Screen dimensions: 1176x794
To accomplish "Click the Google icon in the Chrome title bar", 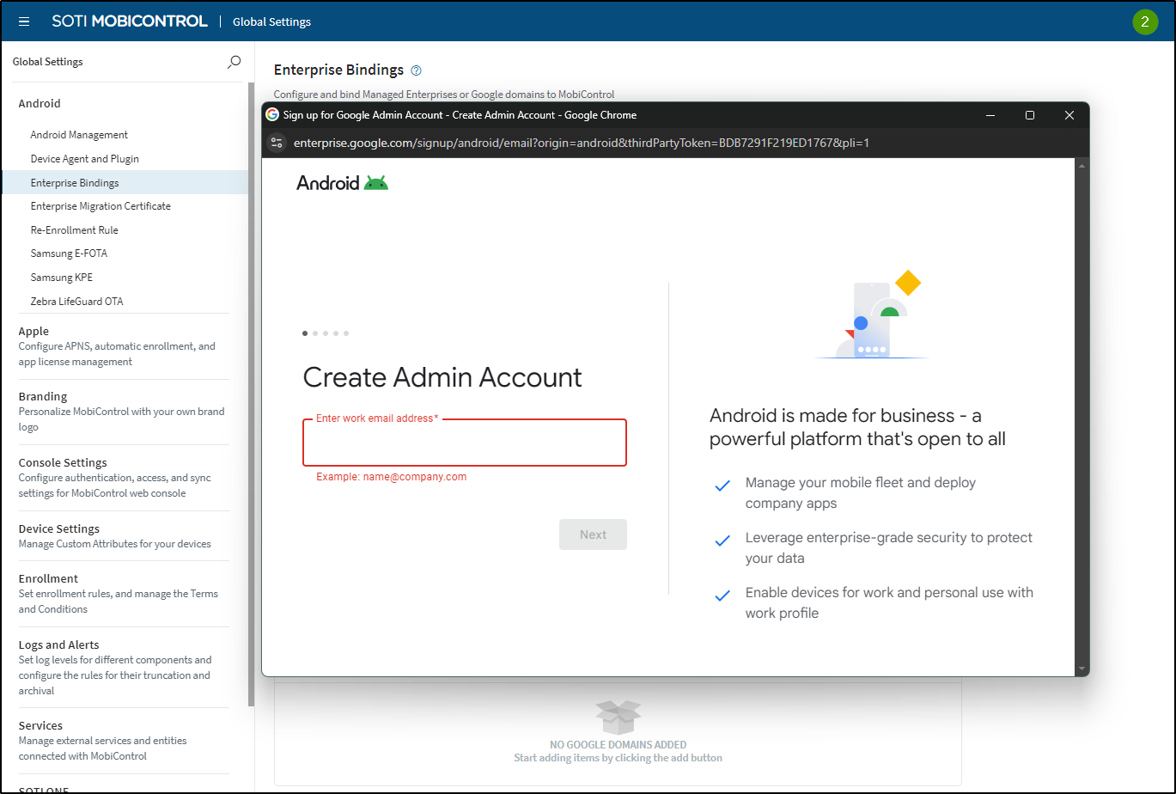I will pyautogui.click(x=271, y=114).
